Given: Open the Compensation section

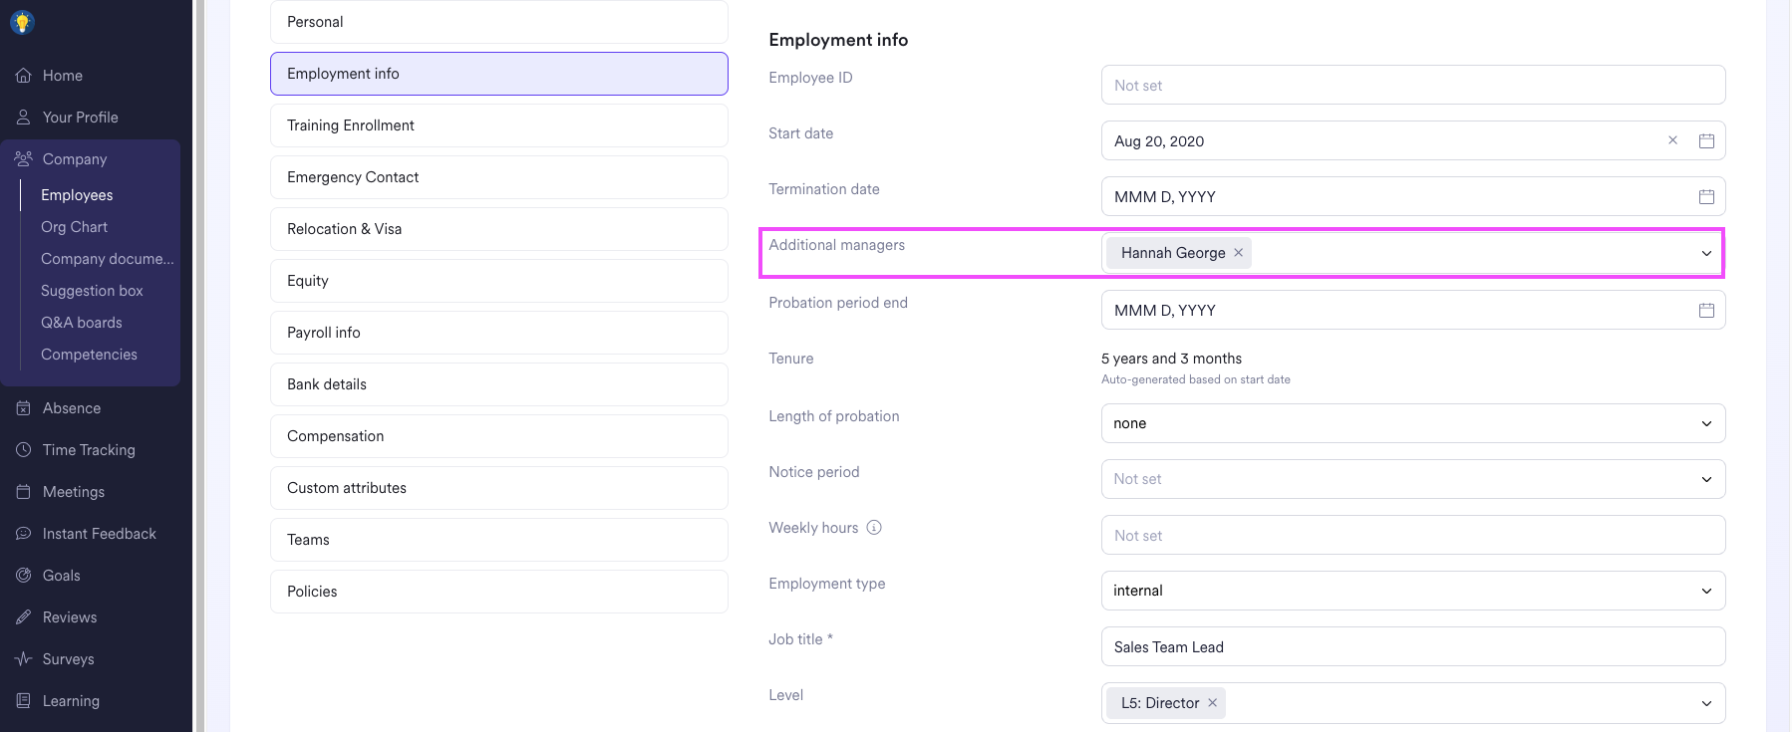Looking at the screenshot, I should pyautogui.click(x=498, y=436).
